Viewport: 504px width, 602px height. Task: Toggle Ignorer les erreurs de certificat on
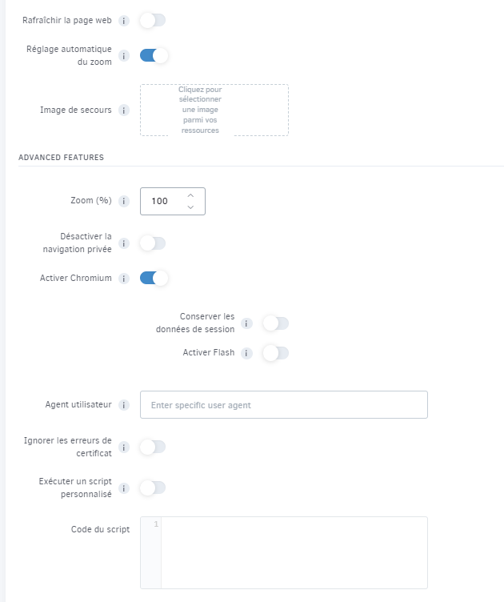pyautogui.click(x=153, y=447)
